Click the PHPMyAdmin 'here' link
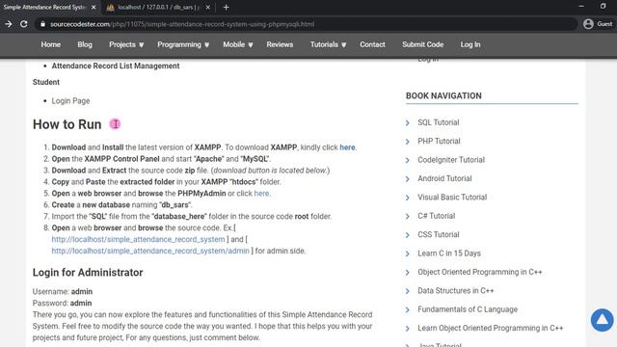 click(261, 193)
